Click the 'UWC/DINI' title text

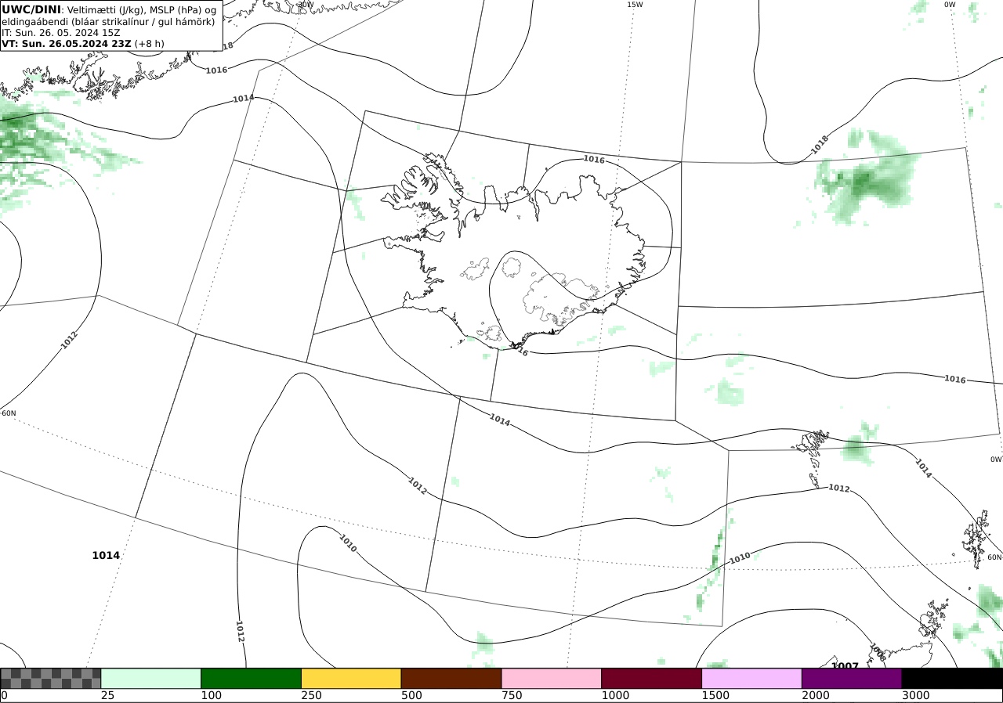(x=31, y=9)
